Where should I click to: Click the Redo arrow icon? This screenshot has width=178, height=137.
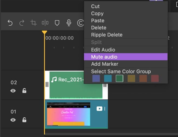coord(22,23)
